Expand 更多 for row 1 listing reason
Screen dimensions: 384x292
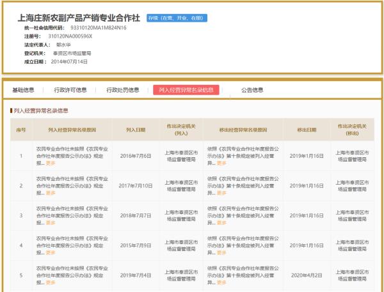coord(51,163)
